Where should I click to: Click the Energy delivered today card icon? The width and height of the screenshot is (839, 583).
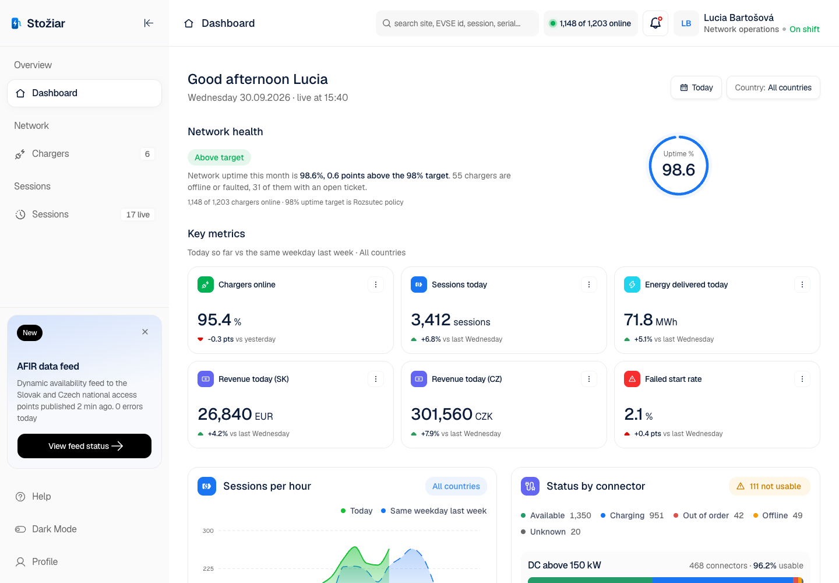[x=632, y=285]
